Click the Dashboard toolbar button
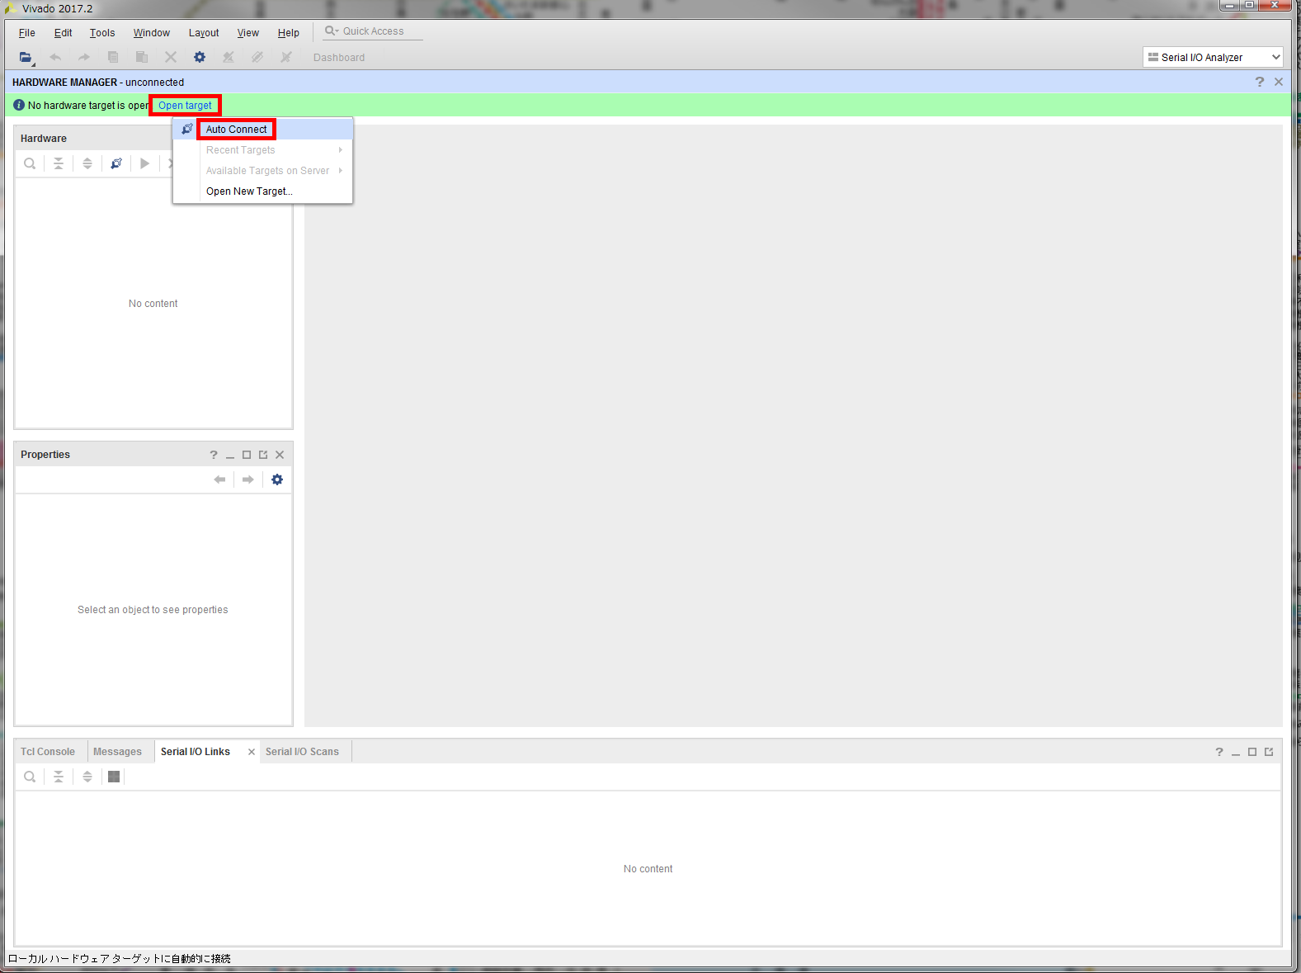Image resolution: width=1301 pixels, height=973 pixels. (339, 58)
